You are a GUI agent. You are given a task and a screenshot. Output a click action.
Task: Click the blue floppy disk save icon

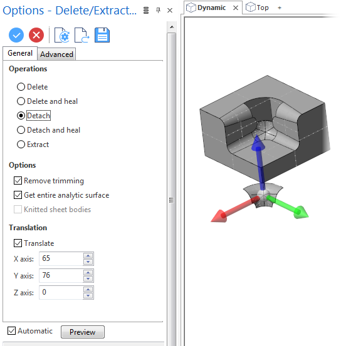102,35
